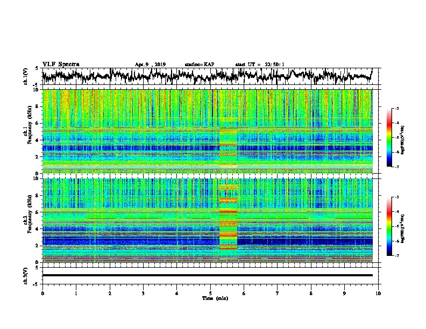The height and width of the screenshot is (329, 426).
Task: Click the ch.2 spectrogram color scale bar
Action: (x=389, y=226)
